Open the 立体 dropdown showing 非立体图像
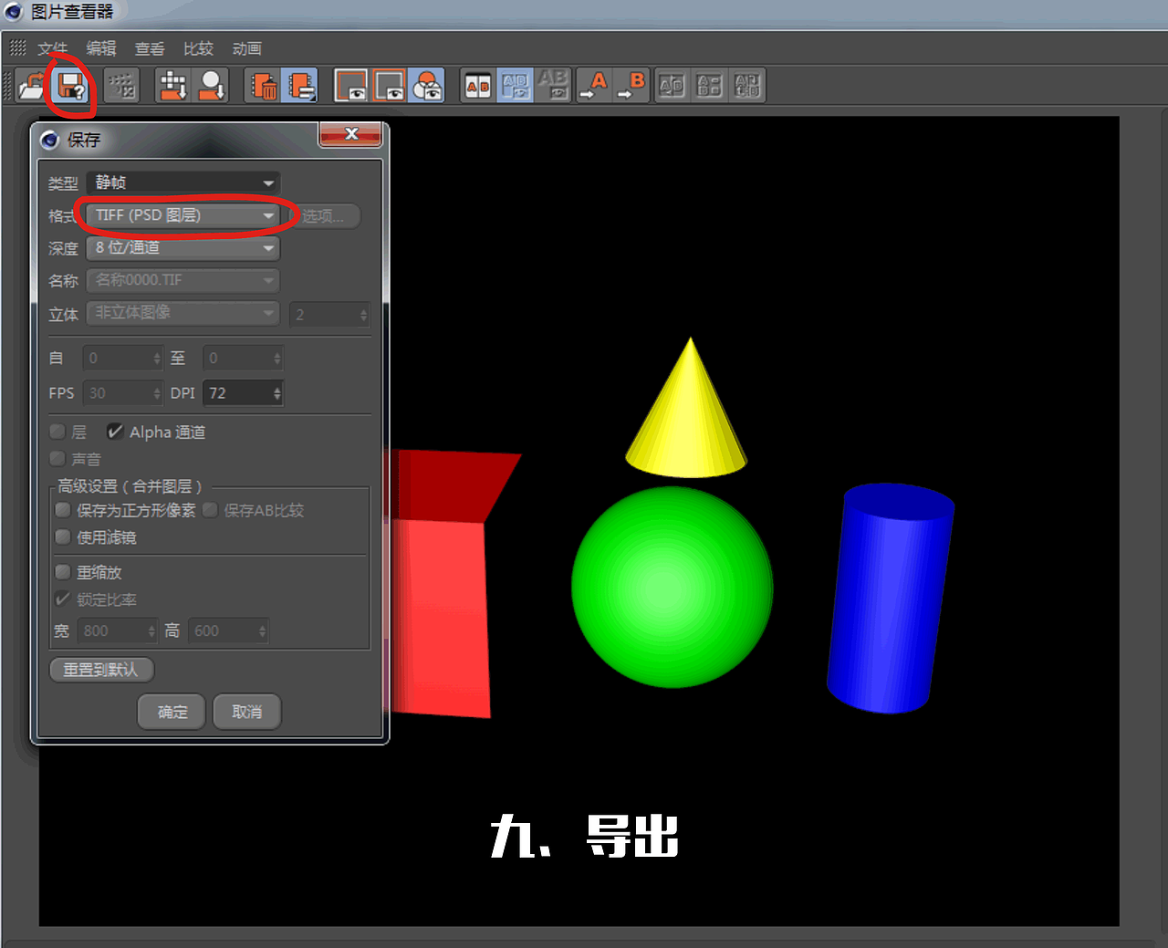Screen dimensions: 1168x948 [183, 313]
